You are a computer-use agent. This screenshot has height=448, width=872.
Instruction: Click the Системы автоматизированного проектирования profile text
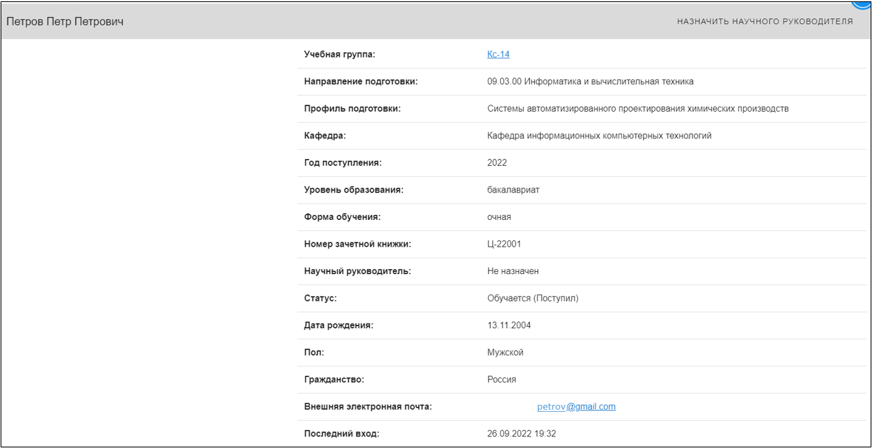tap(638, 109)
